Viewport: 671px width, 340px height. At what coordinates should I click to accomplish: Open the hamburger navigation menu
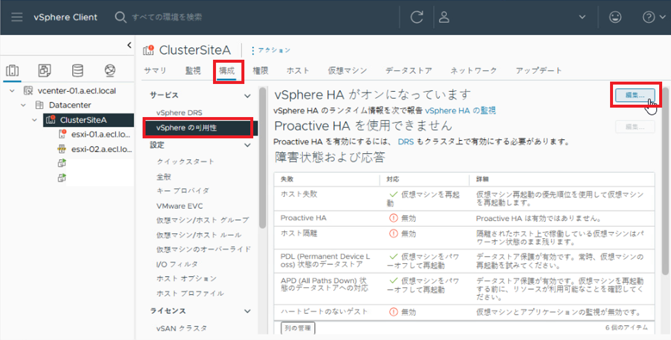click(x=17, y=17)
